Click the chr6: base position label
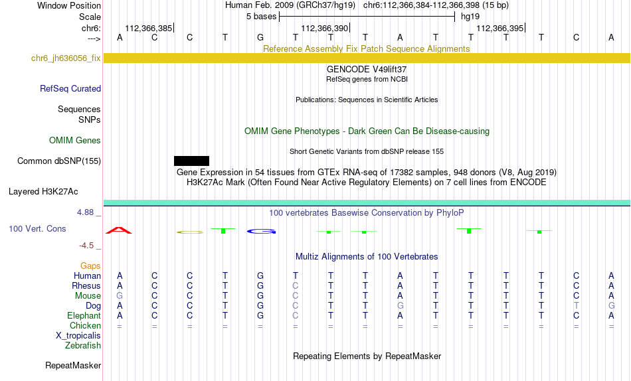Screen dimensions: 631x381 tap(91, 28)
